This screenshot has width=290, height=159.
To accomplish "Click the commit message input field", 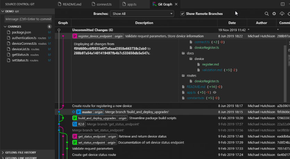I will tap(28, 19).
